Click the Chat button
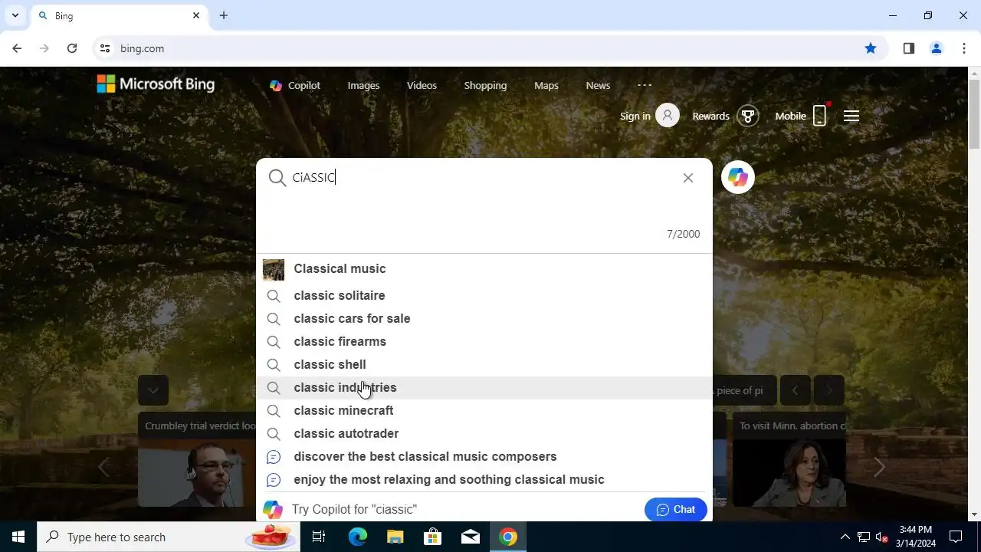 point(675,510)
